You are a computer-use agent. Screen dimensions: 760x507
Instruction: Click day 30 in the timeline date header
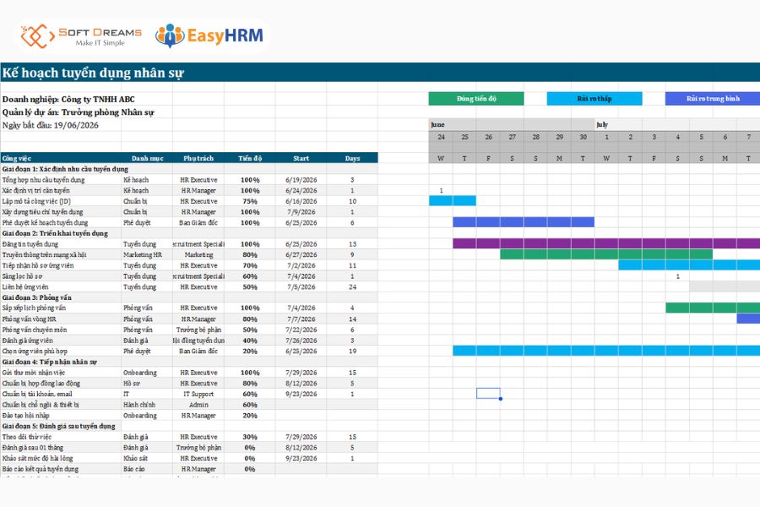(583, 137)
